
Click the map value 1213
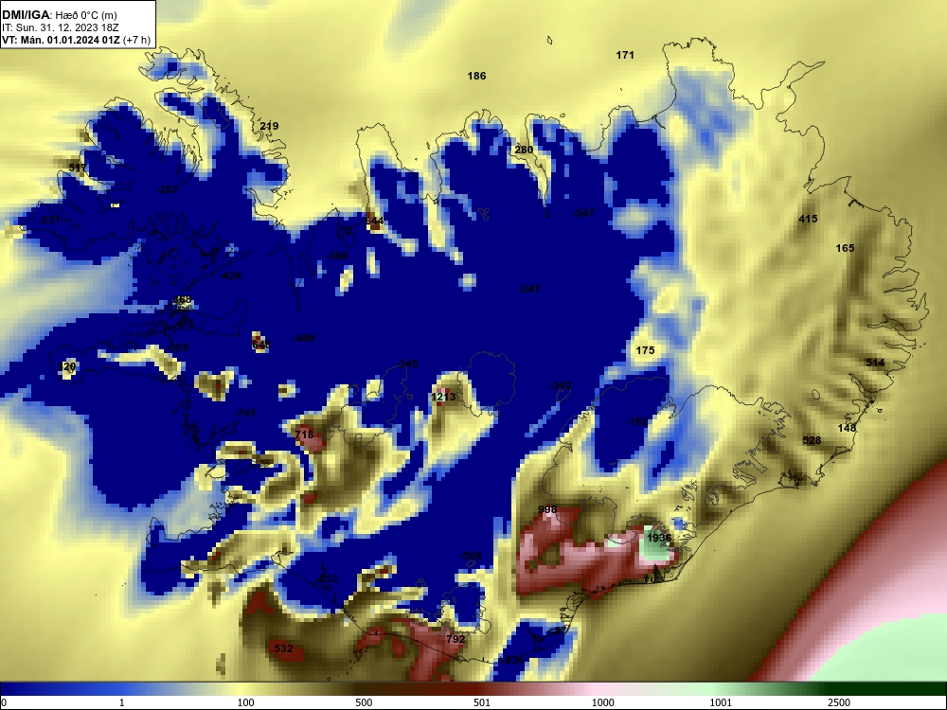(x=443, y=397)
